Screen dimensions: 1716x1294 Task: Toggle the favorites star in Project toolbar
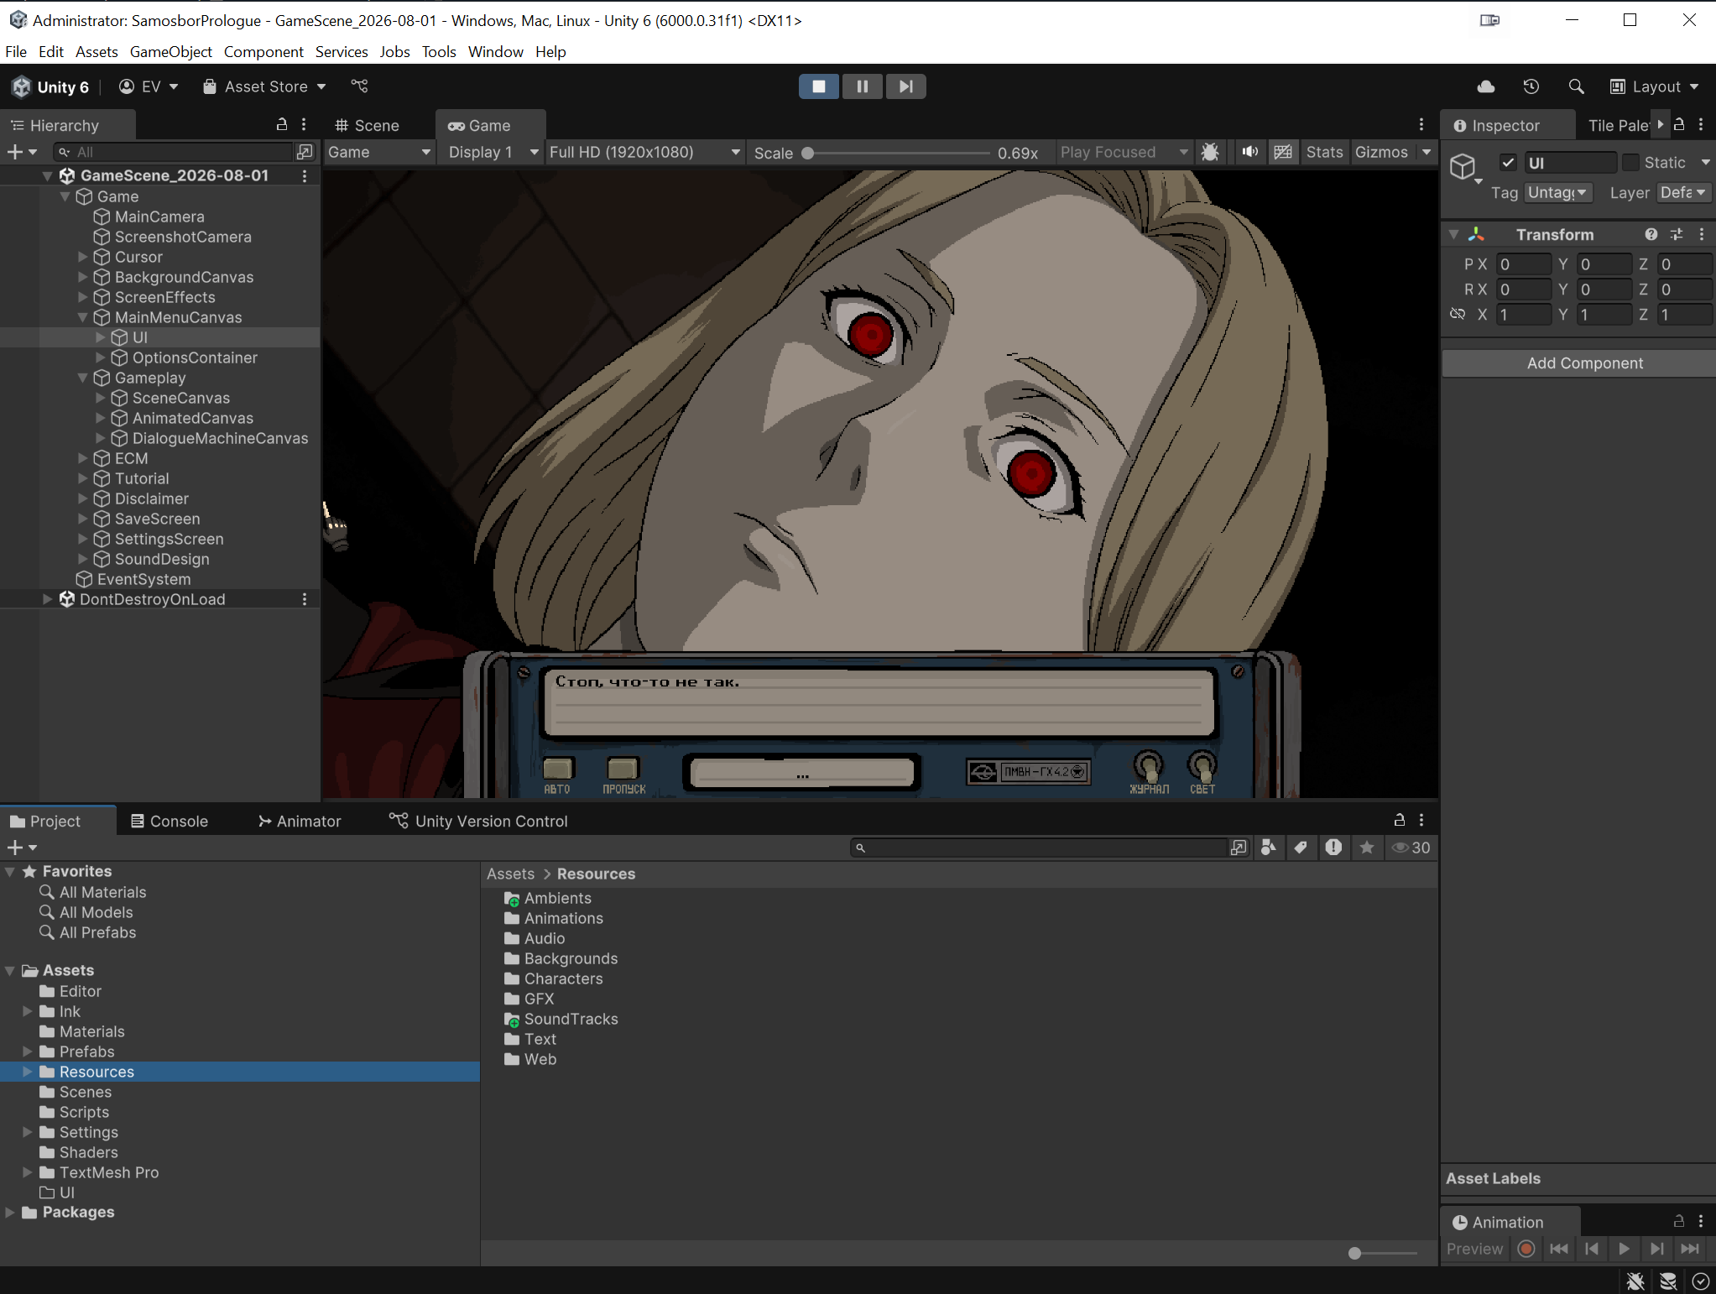(x=1367, y=848)
